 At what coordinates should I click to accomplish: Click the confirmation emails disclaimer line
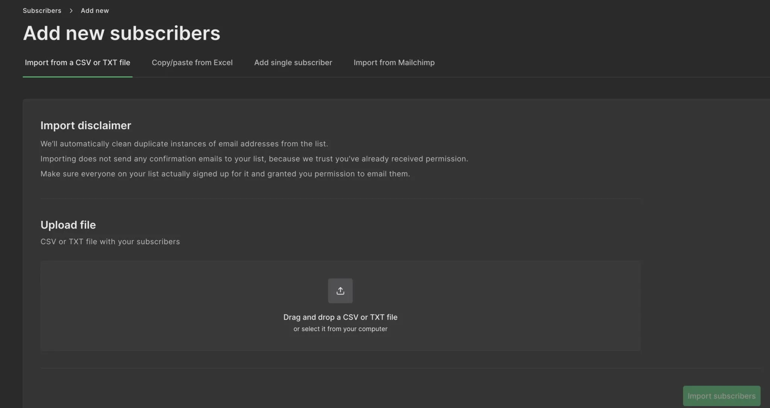pyautogui.click(x=254, y=159)
